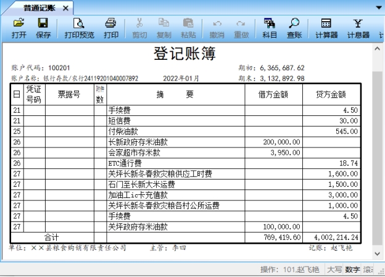Click the 撤消 (Undo) toolbar icon
The image size is (385, 277).
pyautogui.click(x=217, y=28)
